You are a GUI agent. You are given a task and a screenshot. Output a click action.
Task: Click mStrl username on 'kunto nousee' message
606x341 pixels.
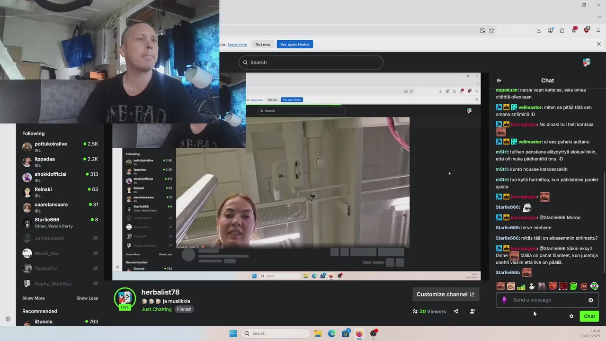coord(502,169)
